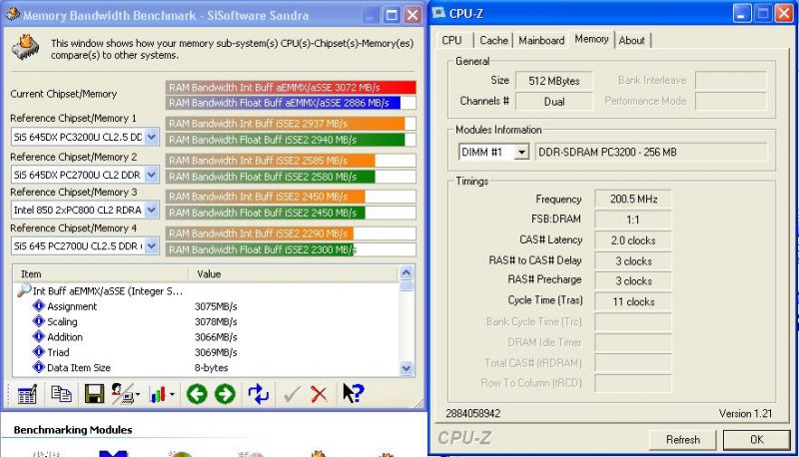Click the orange Int Buff 2937 MB/s bar
The image size is (799, 457).
coord(285,124)
